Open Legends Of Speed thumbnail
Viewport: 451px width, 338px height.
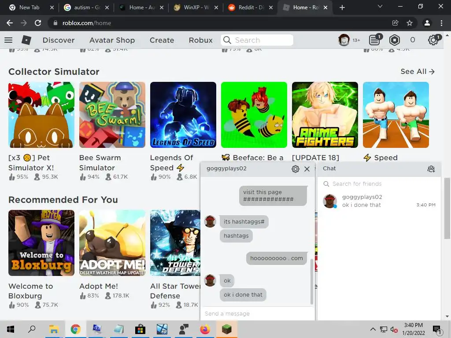click(x=183, y=115)
